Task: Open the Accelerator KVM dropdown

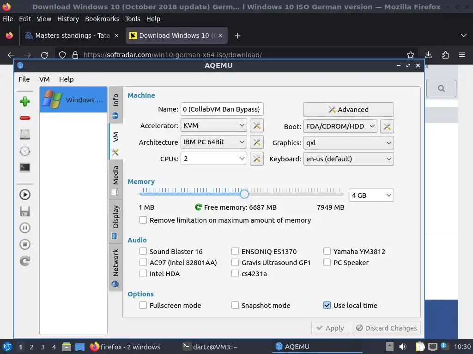Action: [x=213, y=125]
